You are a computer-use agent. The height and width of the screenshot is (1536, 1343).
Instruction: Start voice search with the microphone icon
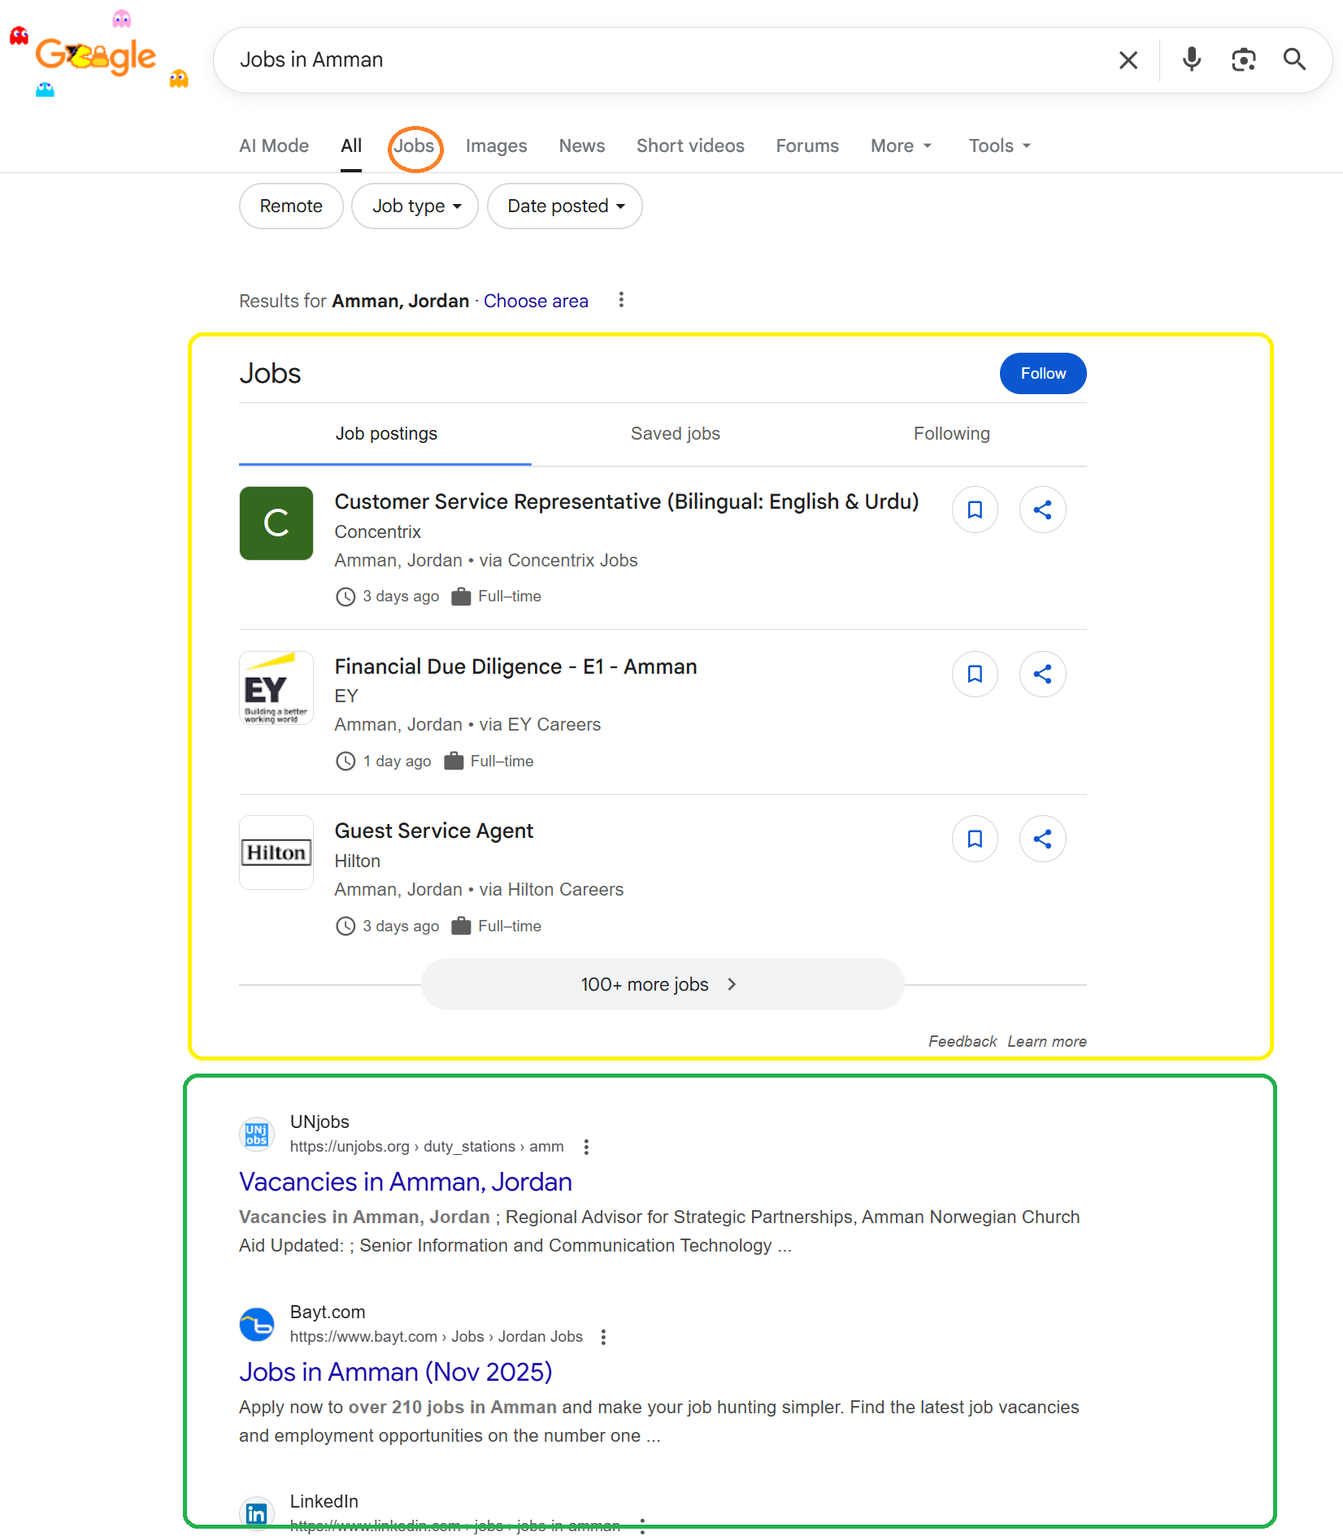1192,60
